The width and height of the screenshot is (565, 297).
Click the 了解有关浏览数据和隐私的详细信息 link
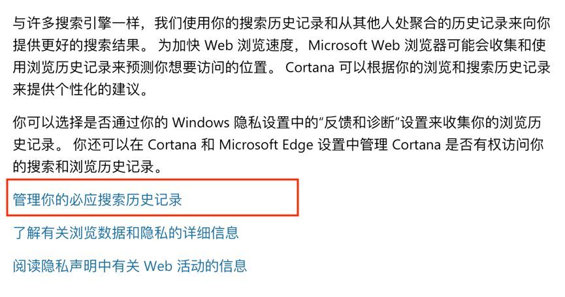126,232
